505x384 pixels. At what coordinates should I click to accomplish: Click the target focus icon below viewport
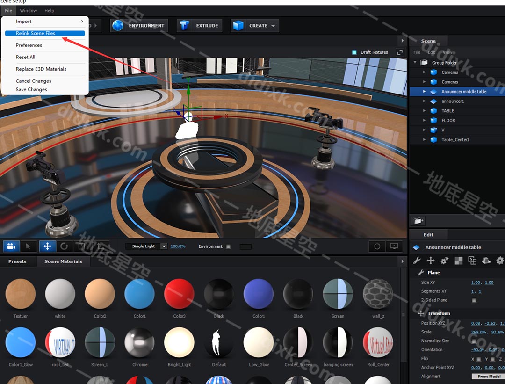click(x=377, y=246)
